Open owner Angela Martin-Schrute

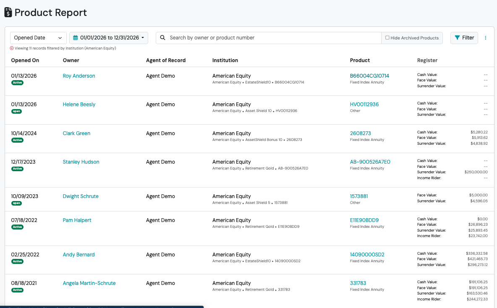(x=89, y=283)
